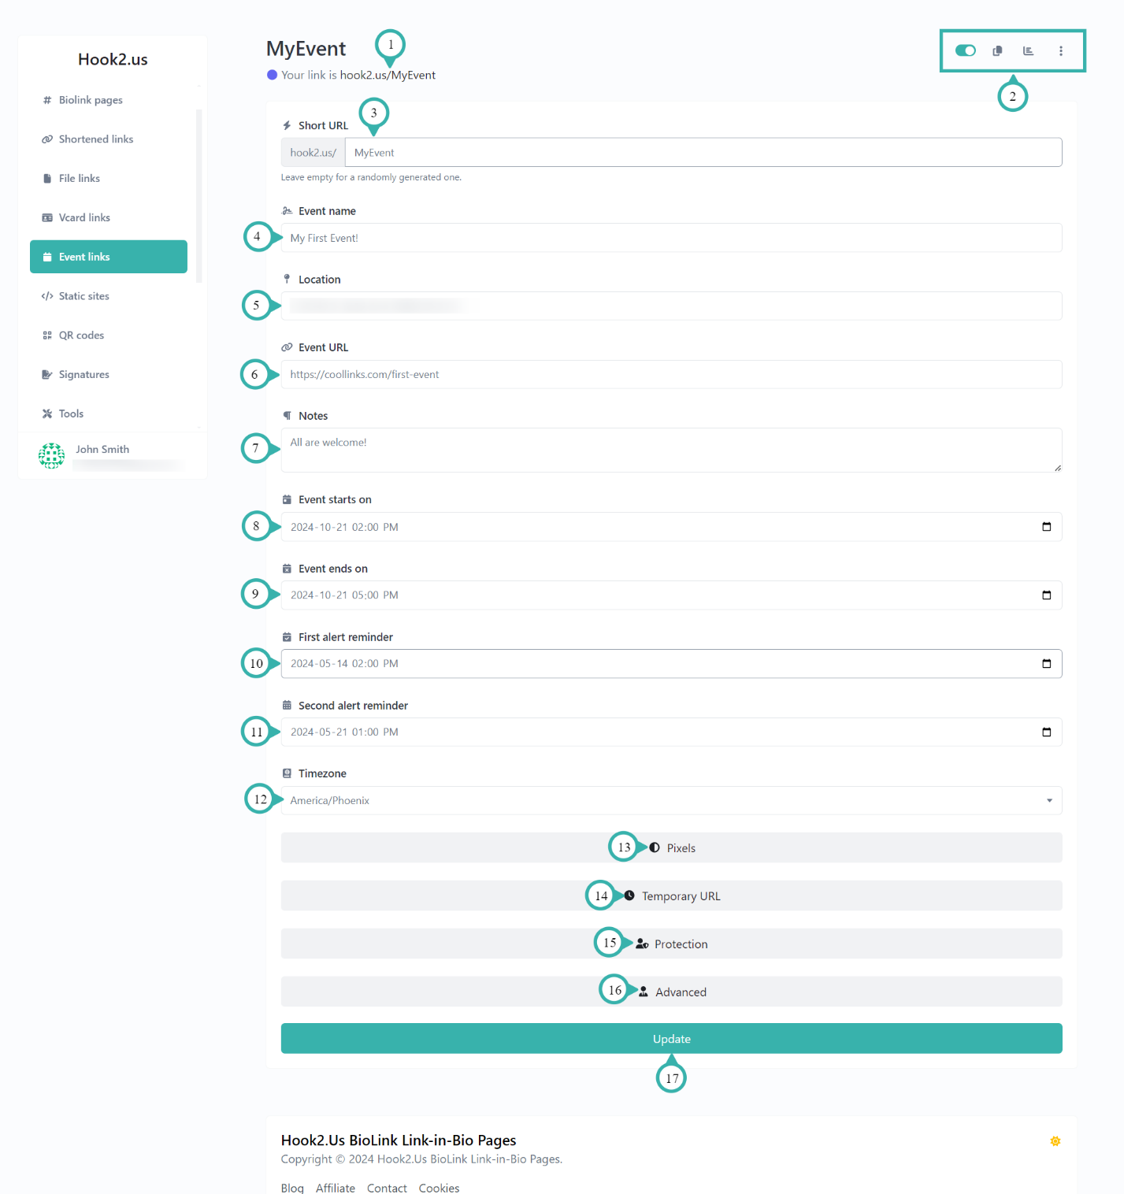1124x1194 pixels.
Task: Open calendar picker for Event starts on
Action: point(1046,527)
